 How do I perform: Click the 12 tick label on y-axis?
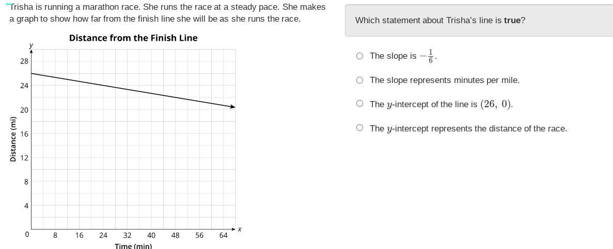tap(24, 158)
